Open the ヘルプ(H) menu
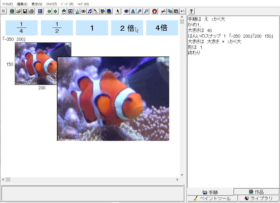 click(83, 4)
